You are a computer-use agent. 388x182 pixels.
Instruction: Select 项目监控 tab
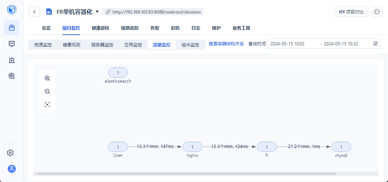click(x=71, y=28)
